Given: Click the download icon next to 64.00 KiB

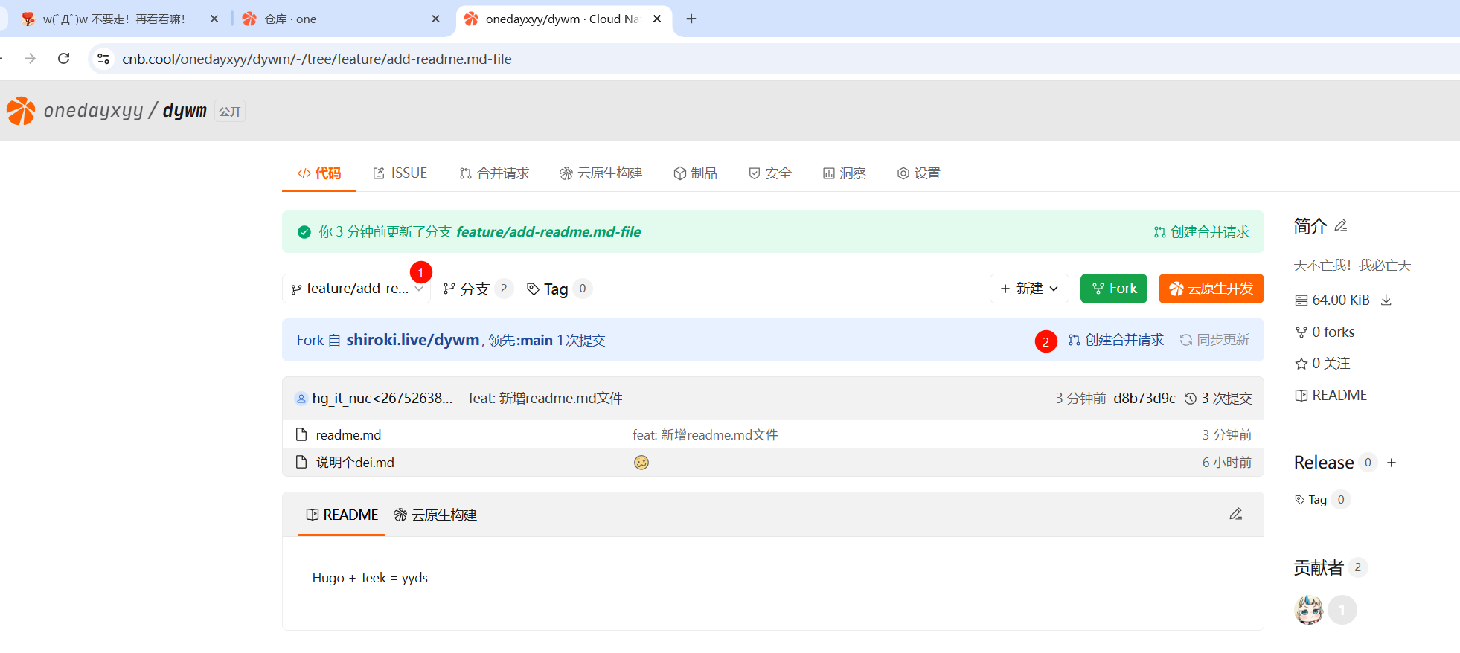Looking at the screenshot, I should pos(1386,300).
